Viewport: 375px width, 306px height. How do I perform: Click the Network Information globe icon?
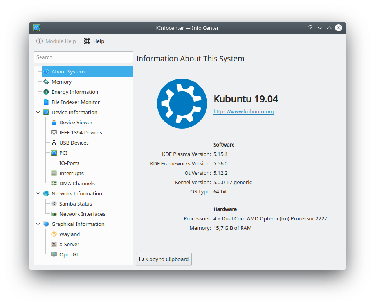46,193
